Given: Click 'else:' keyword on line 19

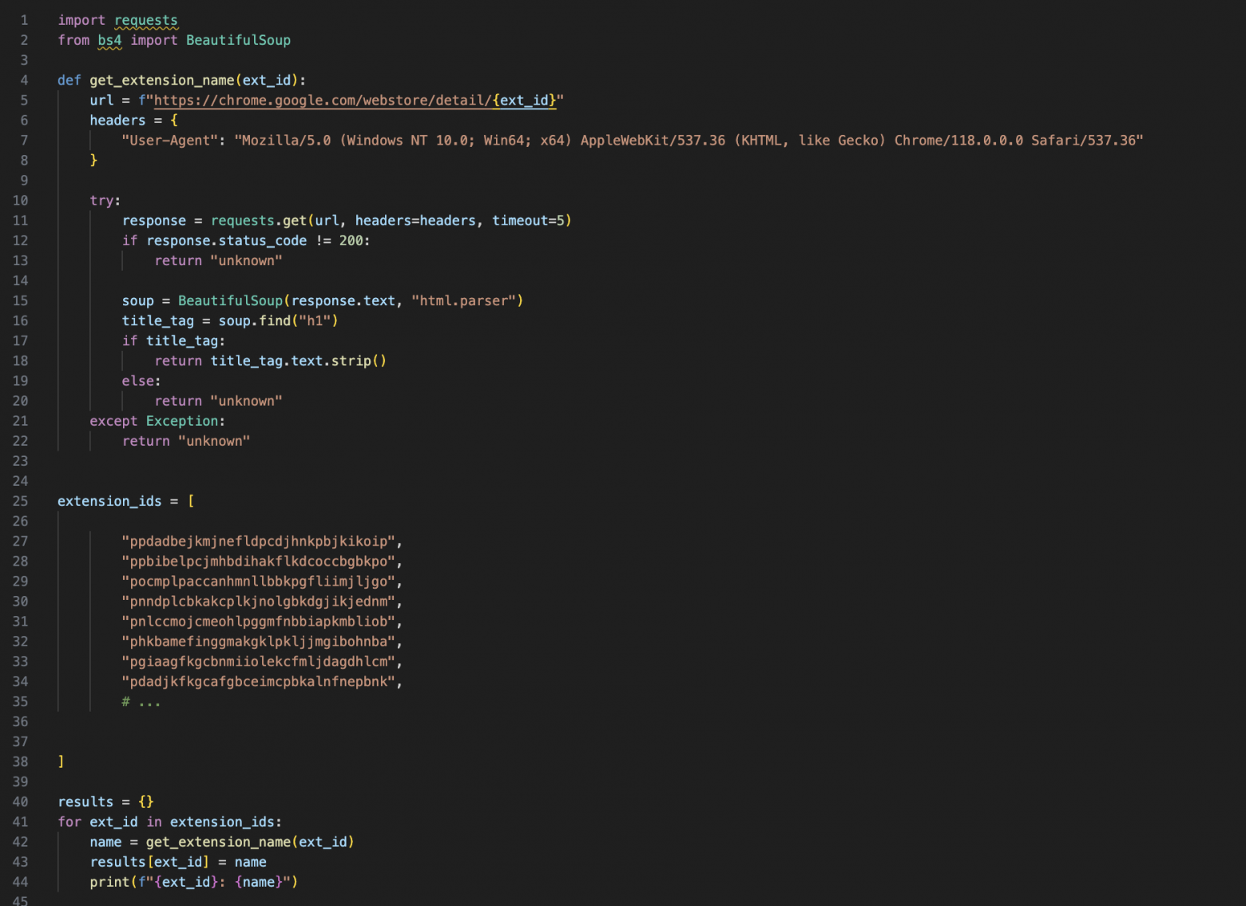Looking at the screenshot, I should click(141, 381).
